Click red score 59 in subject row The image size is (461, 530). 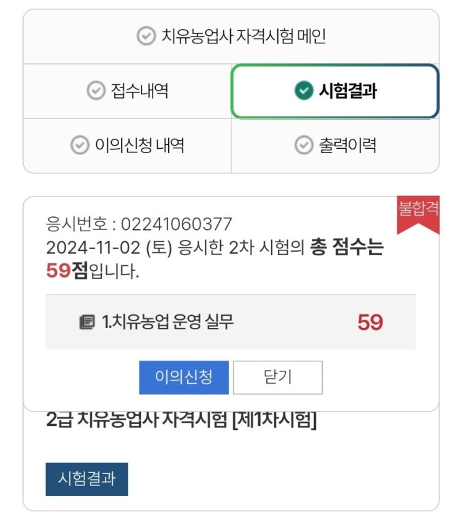pos(370,322)
